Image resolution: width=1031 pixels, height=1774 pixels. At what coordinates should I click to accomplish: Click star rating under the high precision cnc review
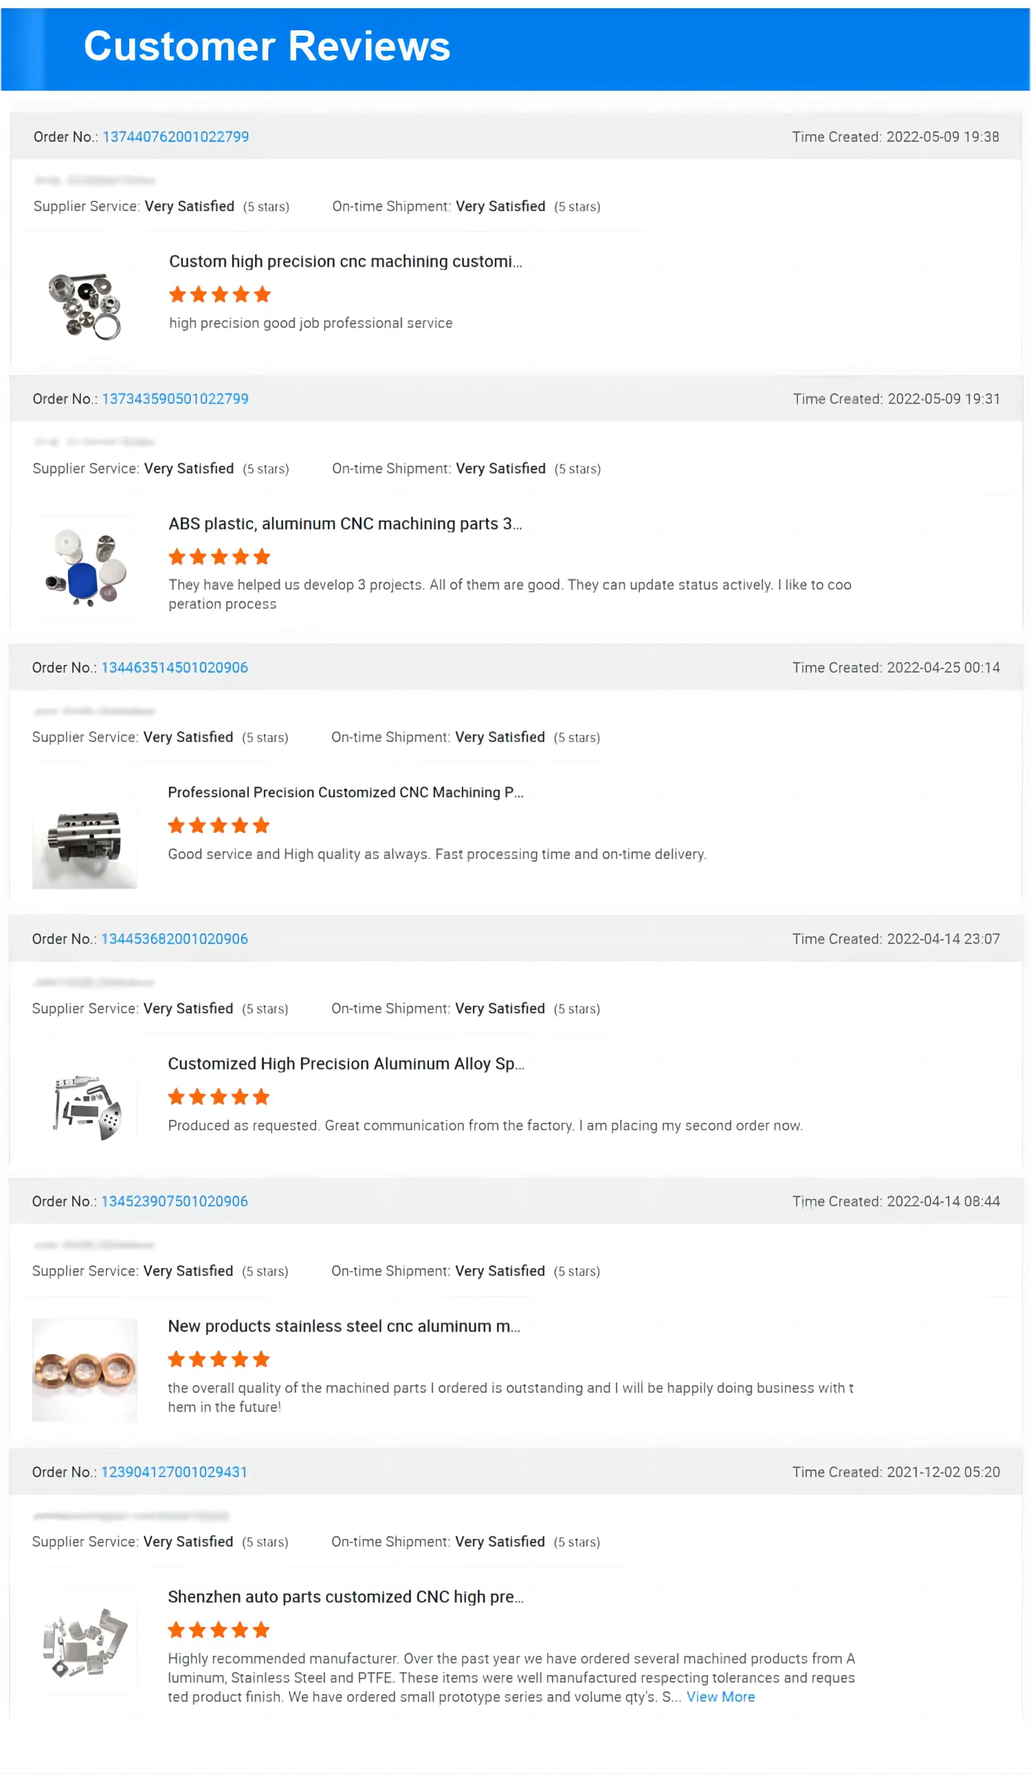(x=220, y=294)
